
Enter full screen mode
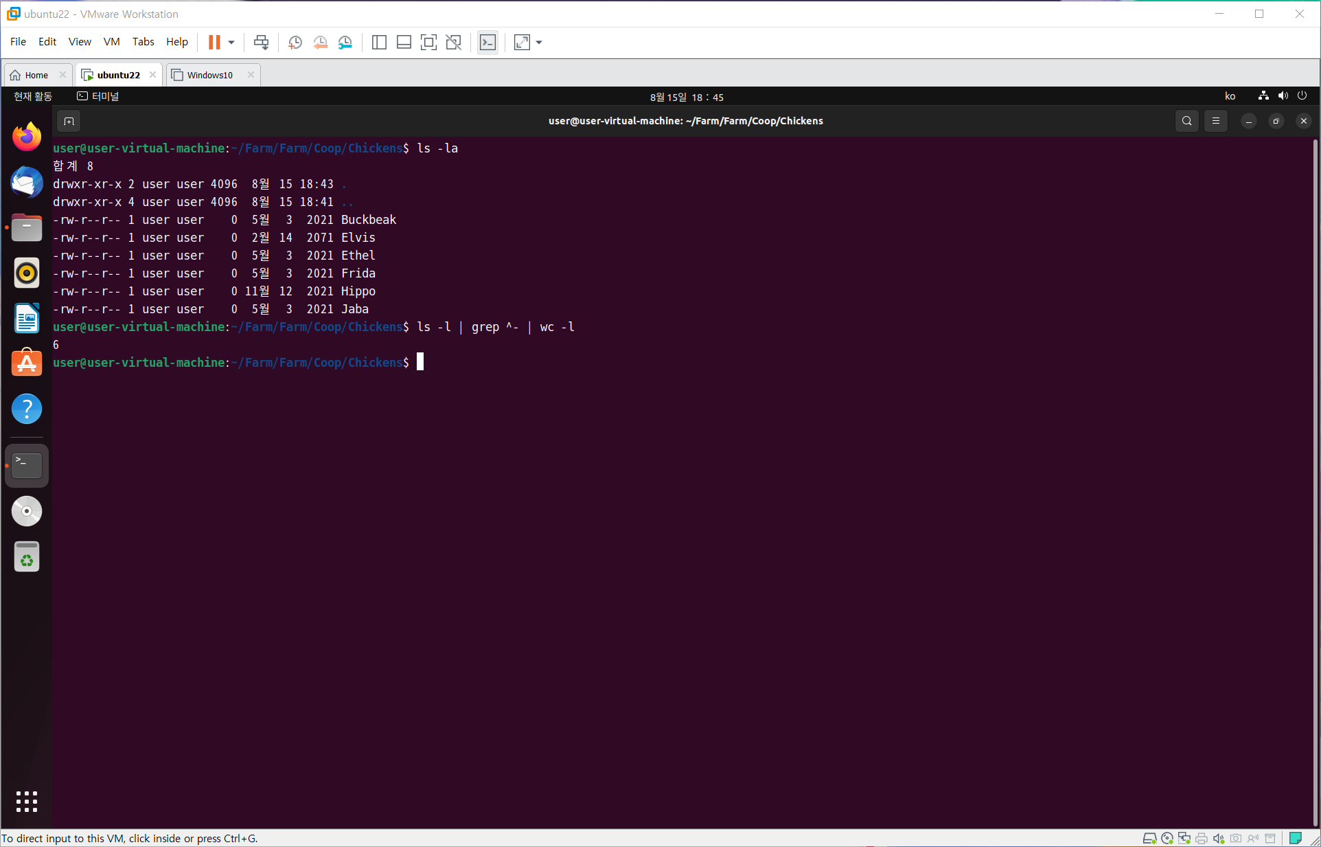coord(428,43)
